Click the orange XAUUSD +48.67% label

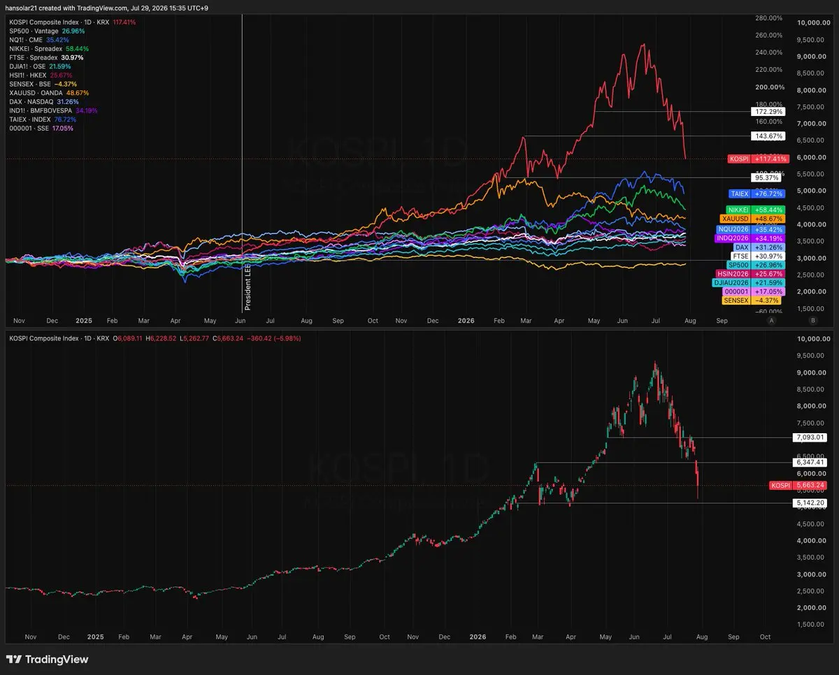click(753, 219)
